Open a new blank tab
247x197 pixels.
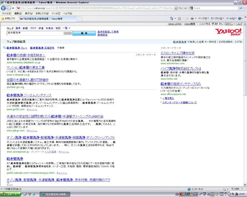(x=79, y=19)
